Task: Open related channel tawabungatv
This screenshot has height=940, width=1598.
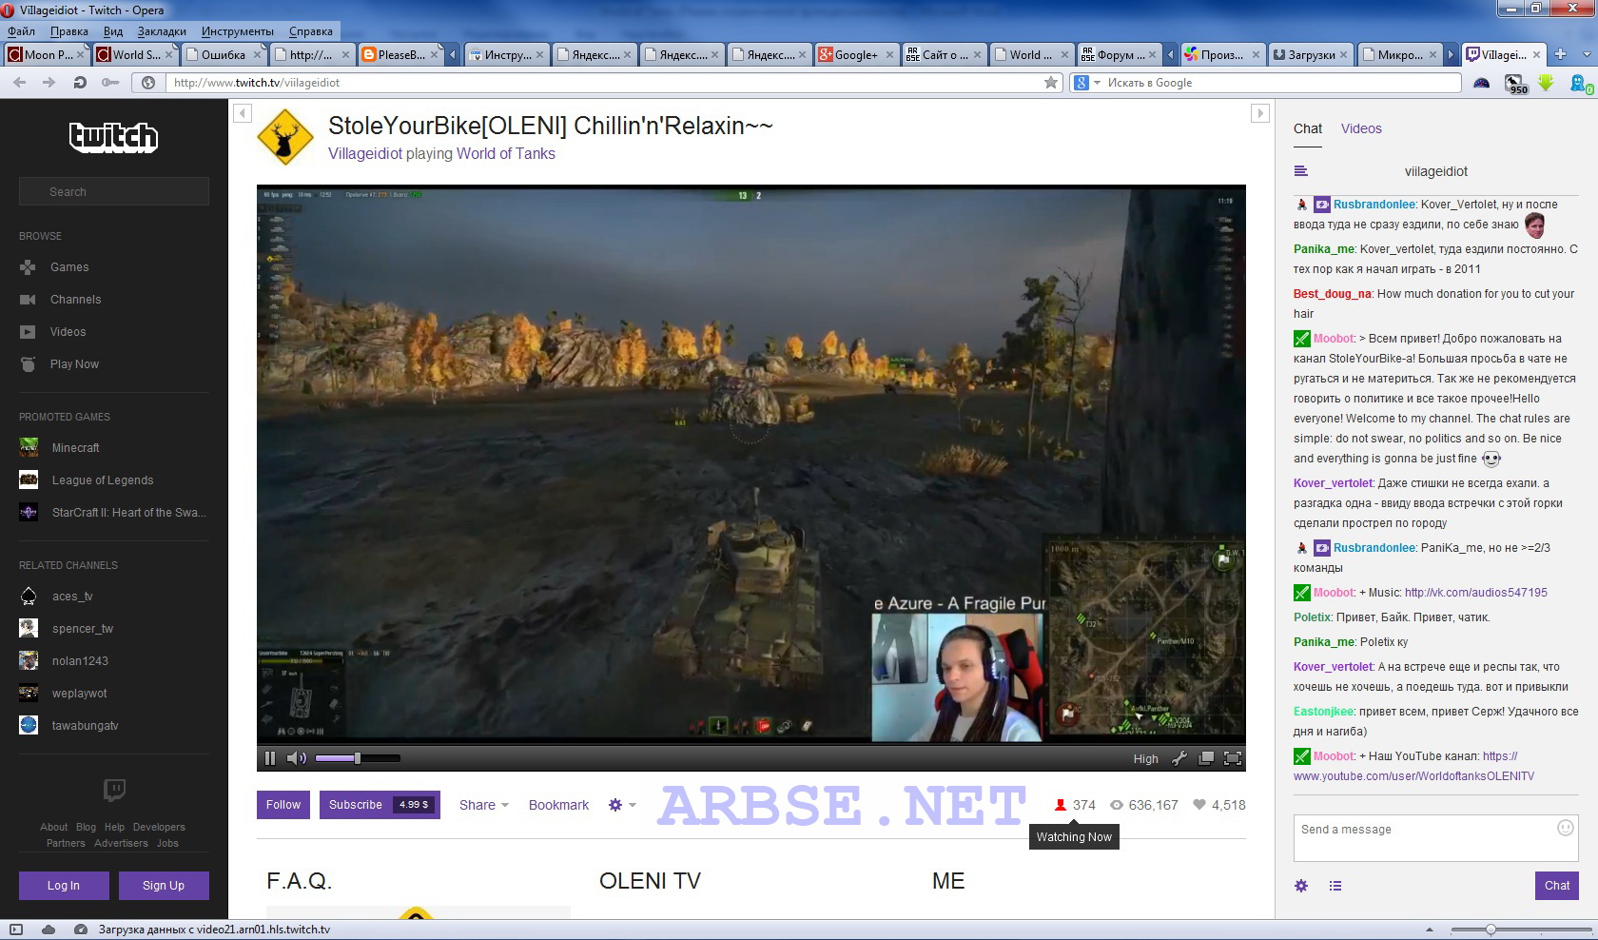Action: point(86,726)
